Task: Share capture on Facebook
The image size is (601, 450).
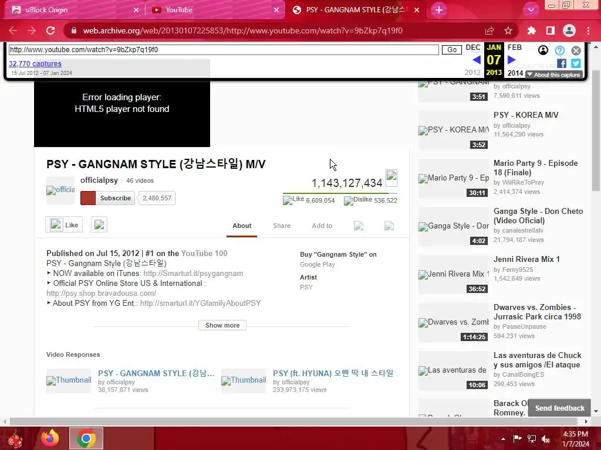Action: click(x=562, y=63)
